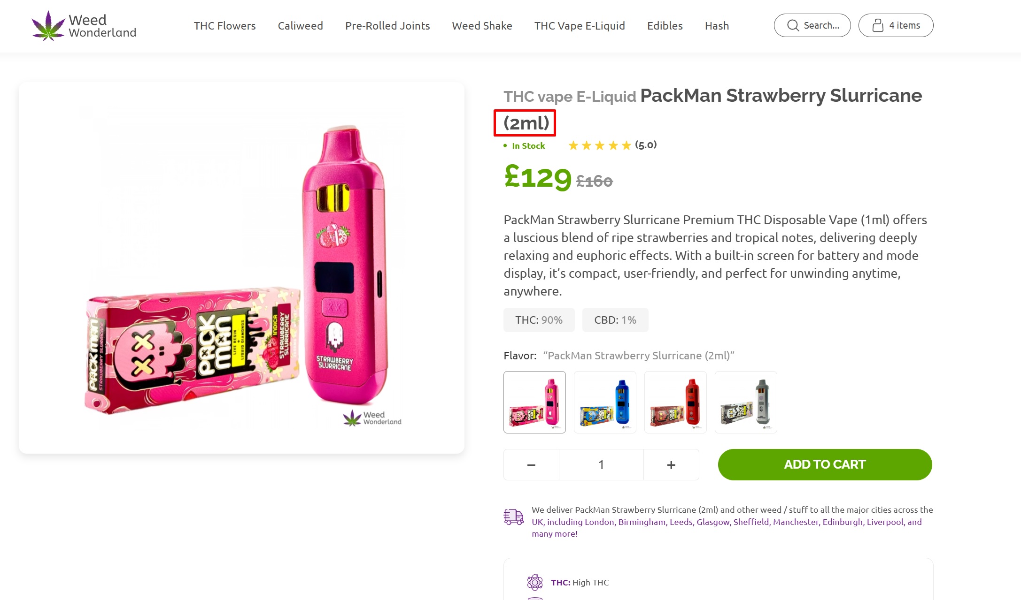1021x600 pixels.
Task: Click the five-star rating
Action: click(x=600, y=145)
